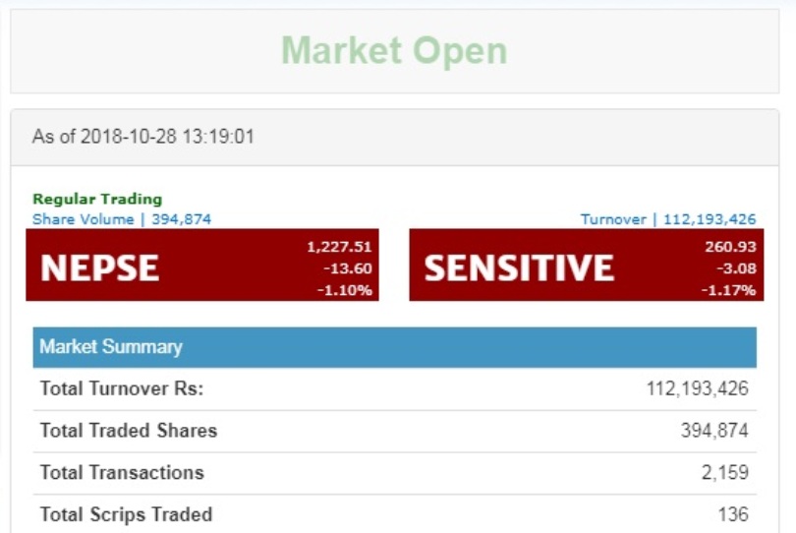Click the NEPSE percent change -1.10%

[x=344, y=290]
